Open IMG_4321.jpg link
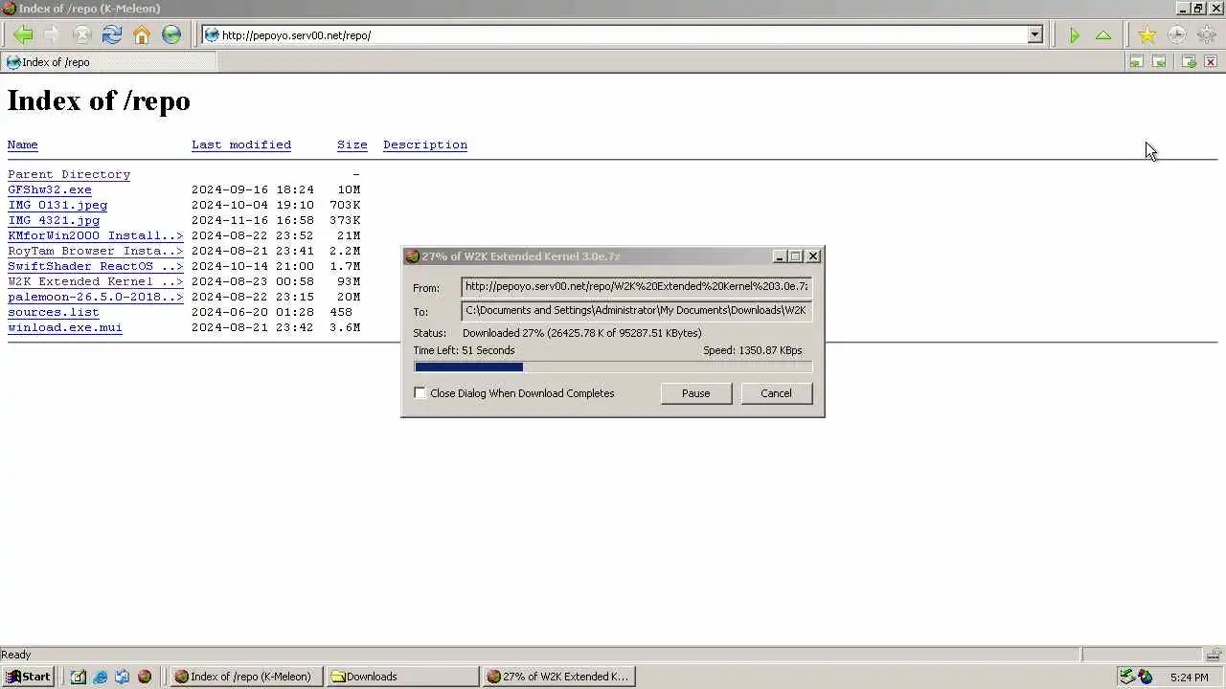 click(x=54, y=220)
